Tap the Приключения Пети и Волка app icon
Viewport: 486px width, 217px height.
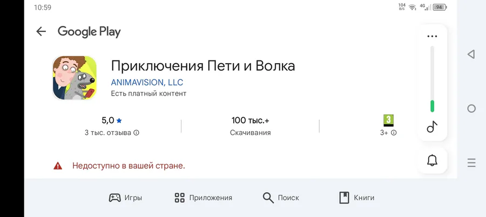point(75,78)
